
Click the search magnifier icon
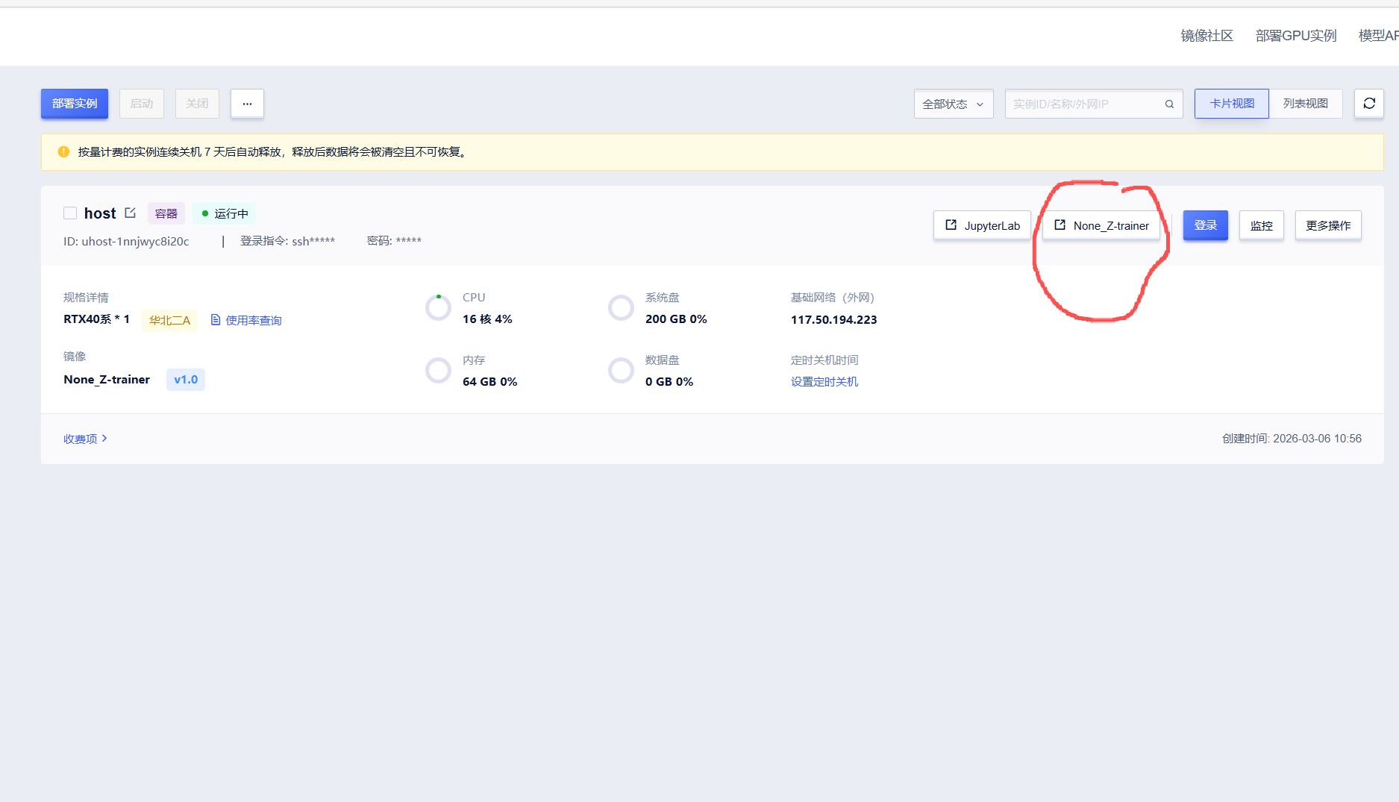[1169, 104]
